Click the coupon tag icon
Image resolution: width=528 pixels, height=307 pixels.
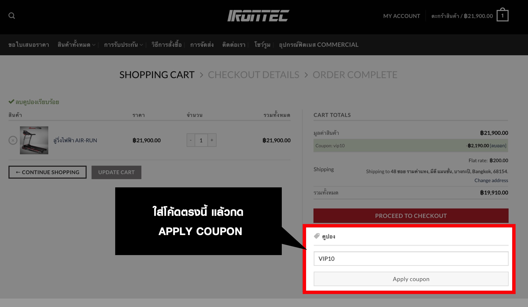point(317,236)
